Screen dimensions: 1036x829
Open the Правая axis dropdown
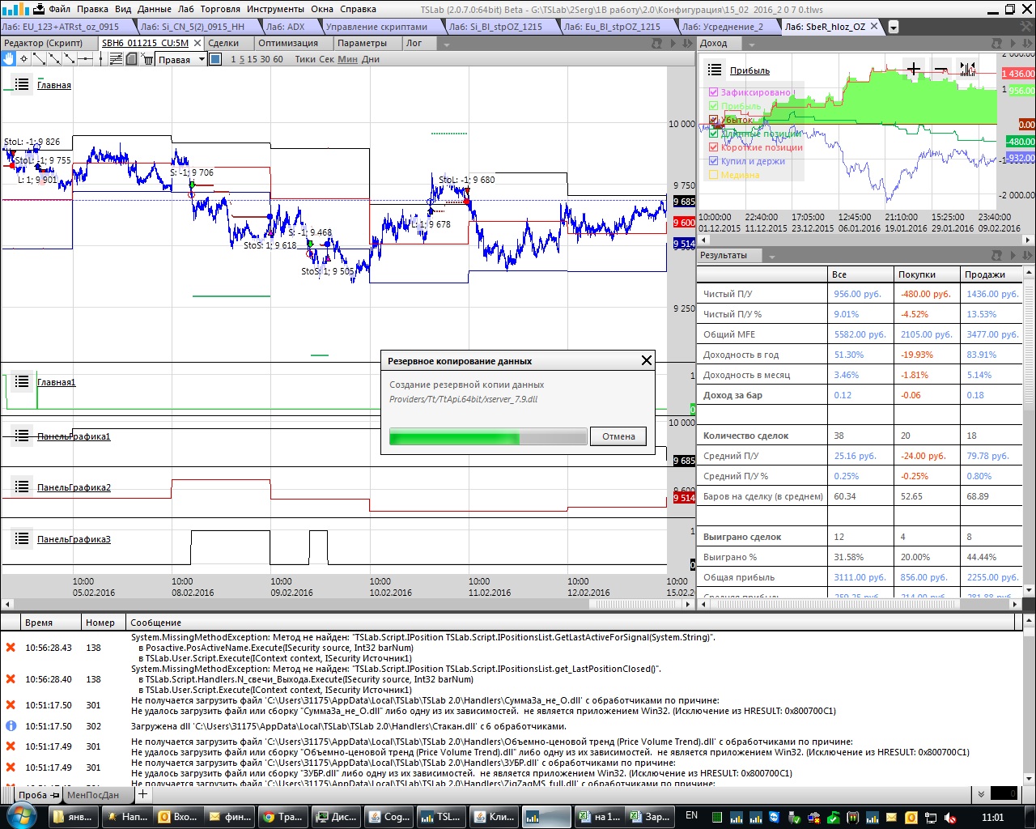[x=202, y=59]
